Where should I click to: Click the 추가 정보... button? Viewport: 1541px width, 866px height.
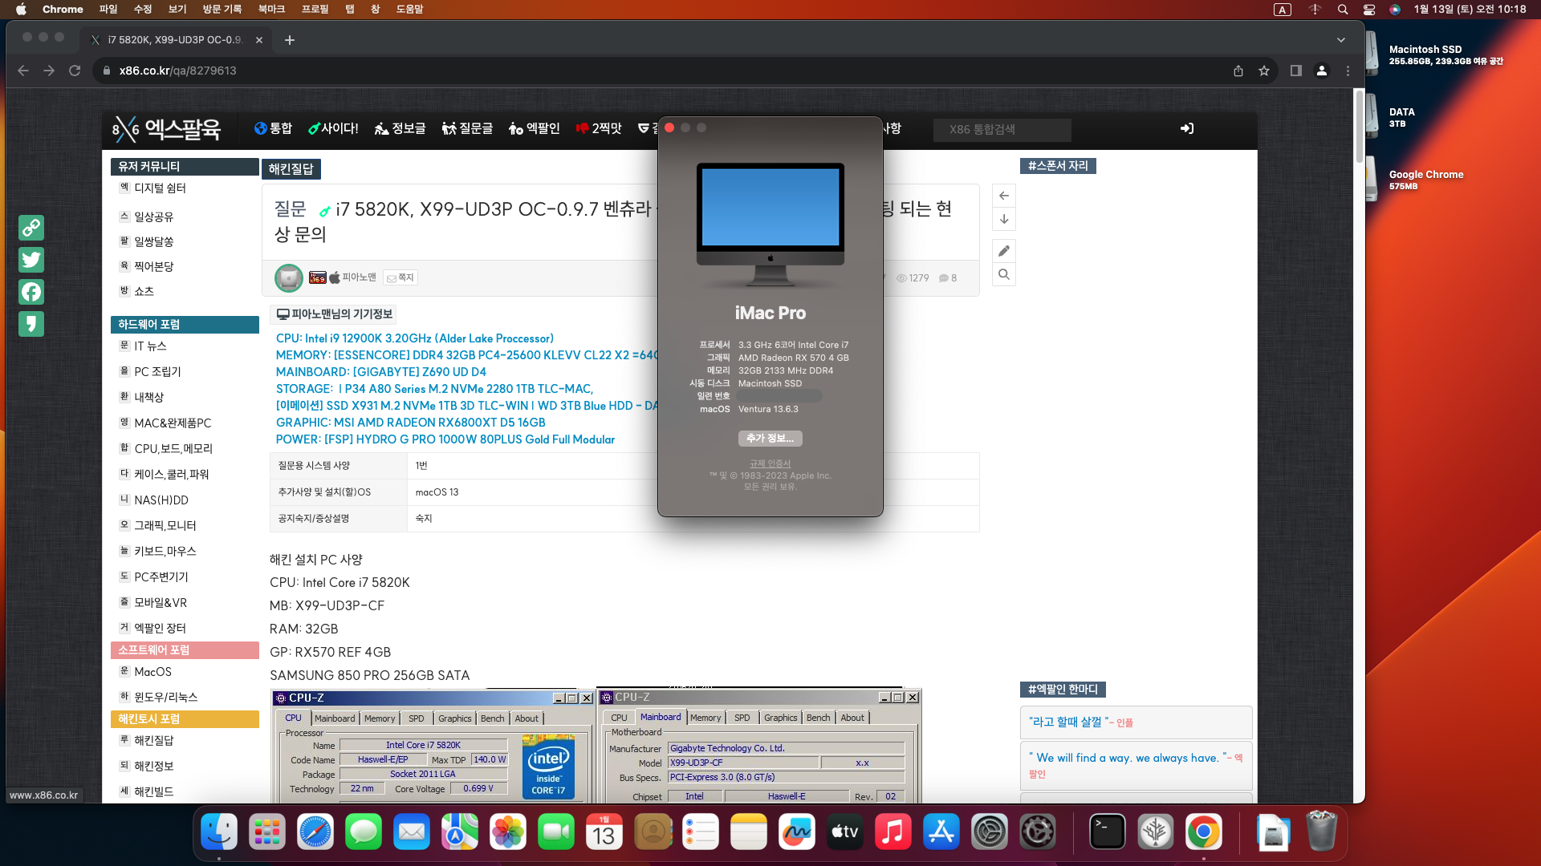pyautogui.click(x=770, y=439)
